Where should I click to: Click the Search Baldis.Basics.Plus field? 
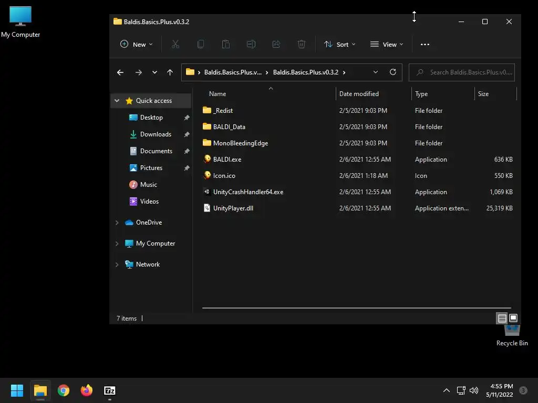(461, 72)
